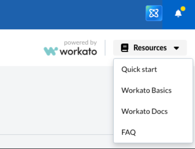Click the atom-shaped app icon in header
Viewport: 195px width, 149px height.
pyautogui.click(x=154, y=13)
